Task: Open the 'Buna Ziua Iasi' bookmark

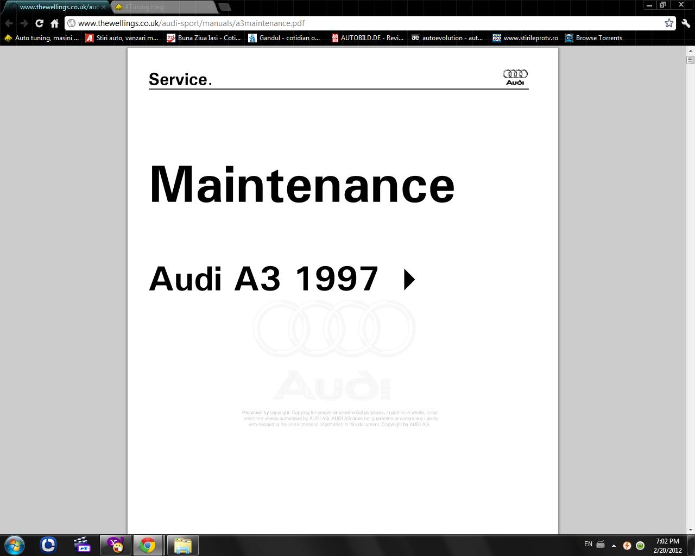Action: pos(204,38)
